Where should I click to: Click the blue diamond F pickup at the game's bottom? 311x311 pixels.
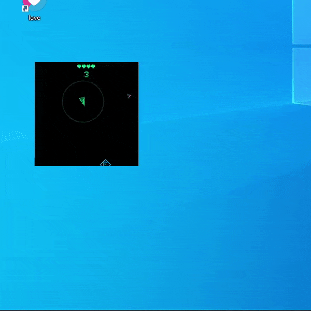pyautogui.click(x=105, y=163)
